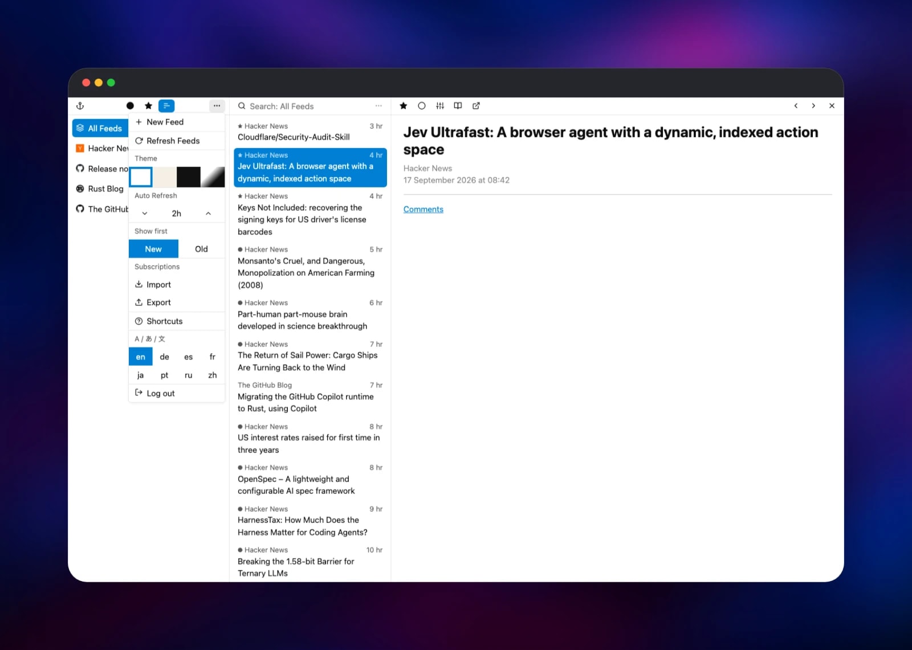Select Hacker News feed in sidebar

pyautogui.click(x=101, y=148)
